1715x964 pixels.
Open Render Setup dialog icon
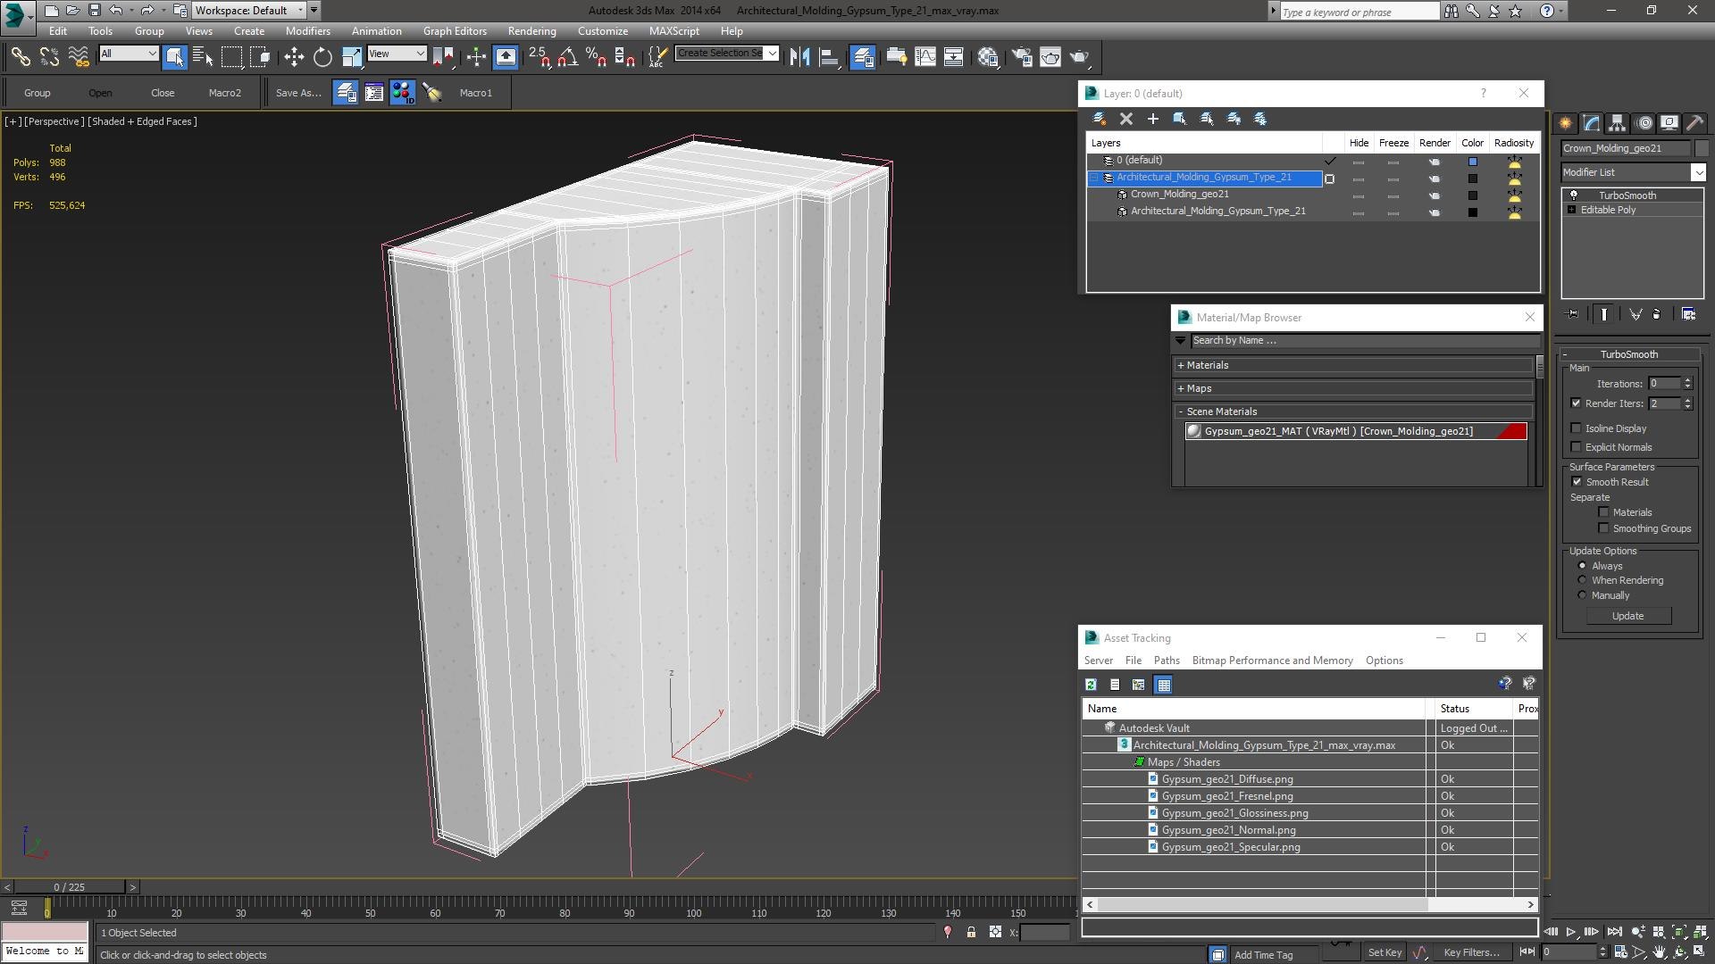tap(1022, 57)
